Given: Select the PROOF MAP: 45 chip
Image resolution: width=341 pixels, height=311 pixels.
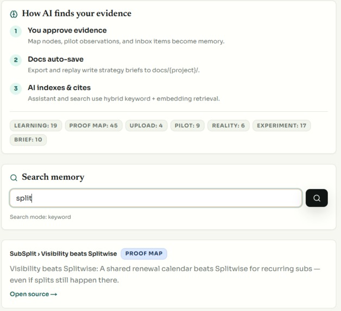Looking at the screenshot, I should pyautogui.click(x=93, y=125).
